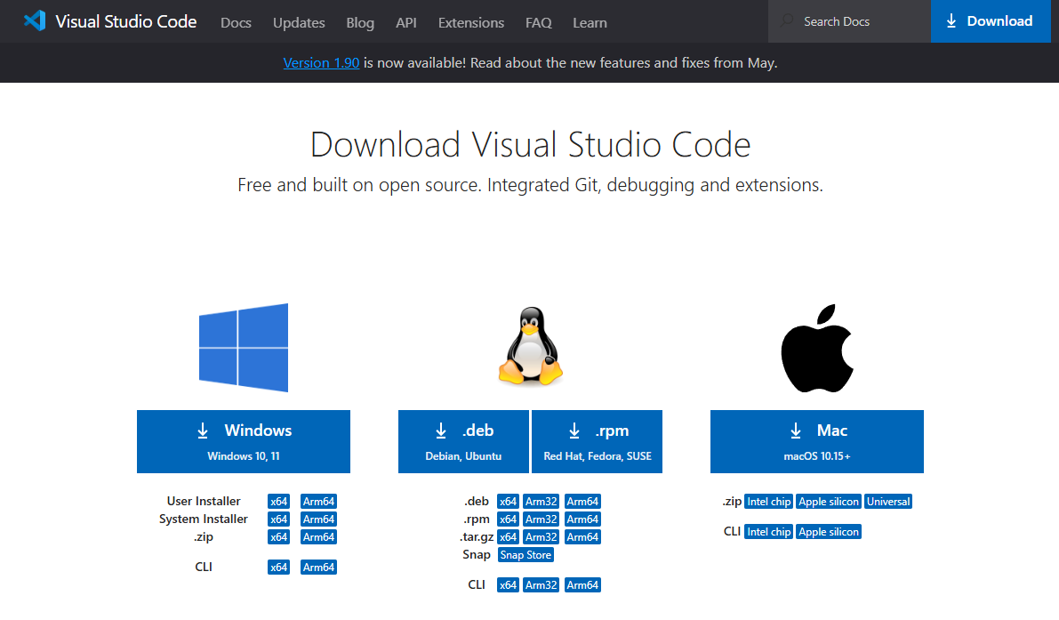Click the Apple logo image

(817, 348)
